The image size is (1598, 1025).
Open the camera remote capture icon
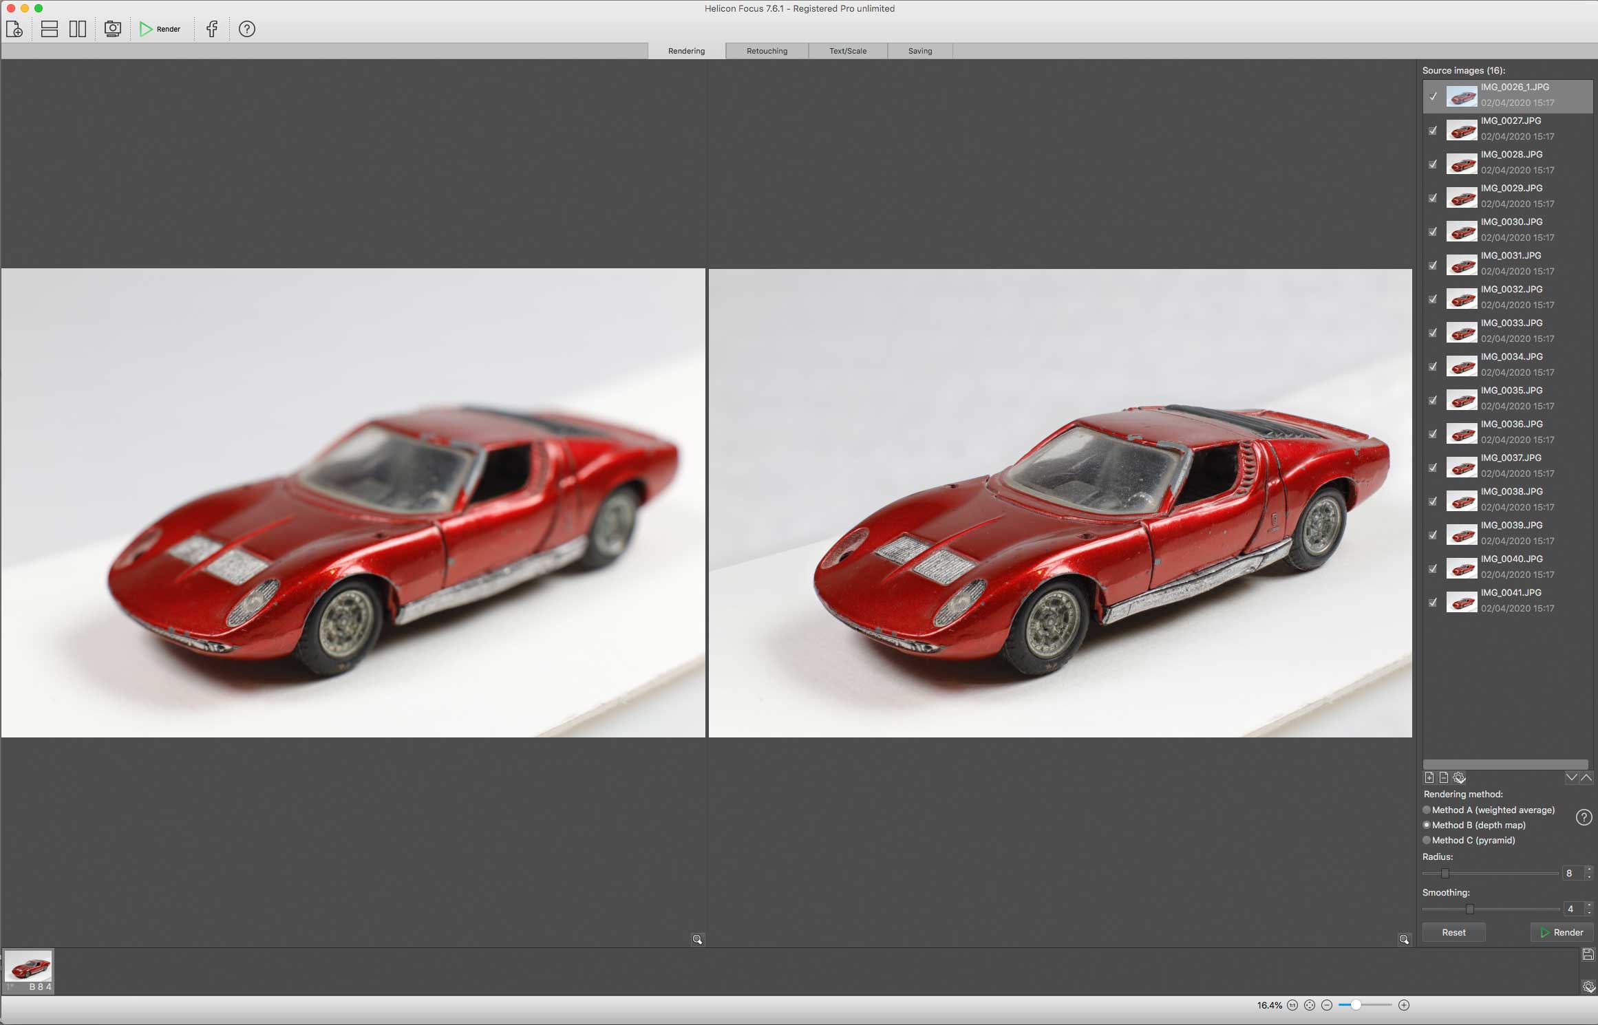pos(113,29)
